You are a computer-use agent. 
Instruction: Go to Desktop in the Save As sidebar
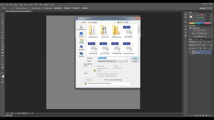click(x=81, y=34)
